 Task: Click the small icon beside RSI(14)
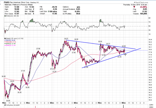(x=5, y=16)
